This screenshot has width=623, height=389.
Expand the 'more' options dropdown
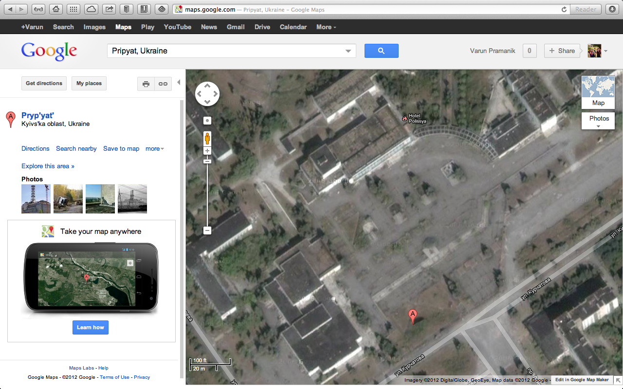(x=155, y=149)
